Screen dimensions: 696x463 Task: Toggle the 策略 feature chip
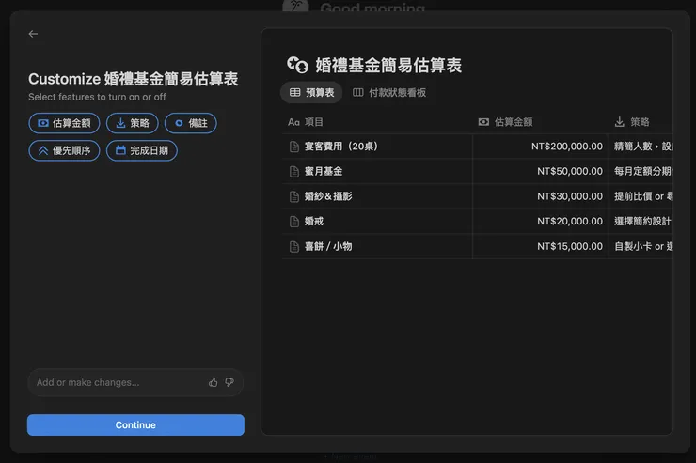click(x=133, y=123)
